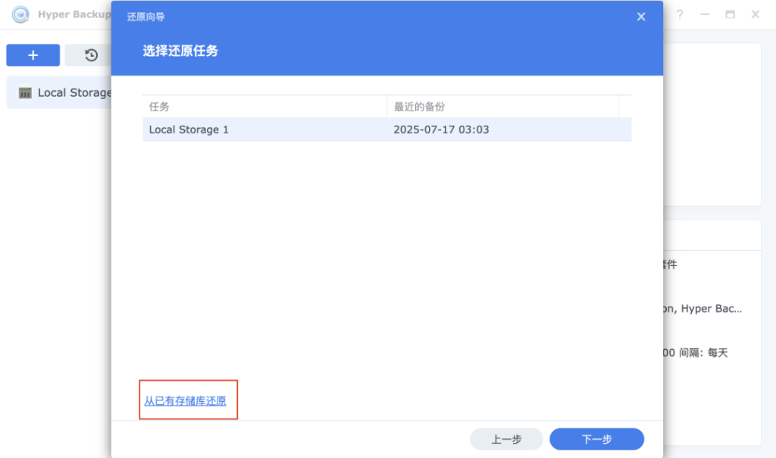
Task: Click the Hyper Backup window title text
Action: [74, 15]
